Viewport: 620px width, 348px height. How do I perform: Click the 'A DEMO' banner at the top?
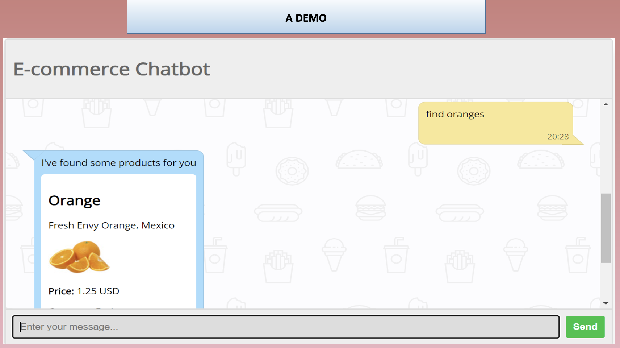(x=306, y=17)
